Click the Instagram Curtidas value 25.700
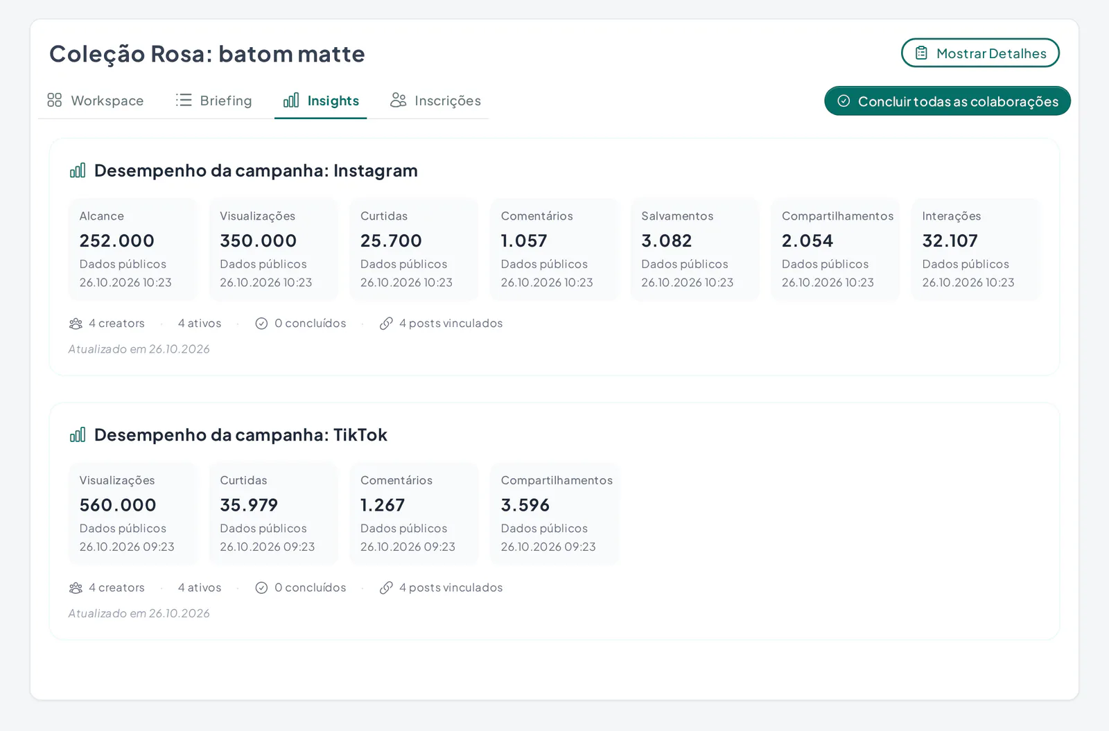1109x731 pixels. pos(391,240)
